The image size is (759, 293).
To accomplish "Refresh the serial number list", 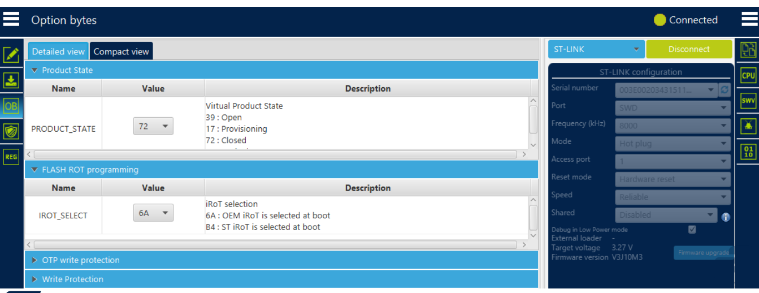I will pos(725,90).
